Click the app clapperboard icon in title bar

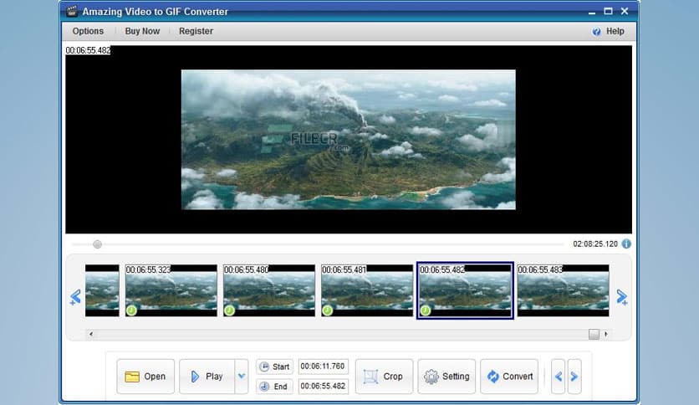(72, 11)
